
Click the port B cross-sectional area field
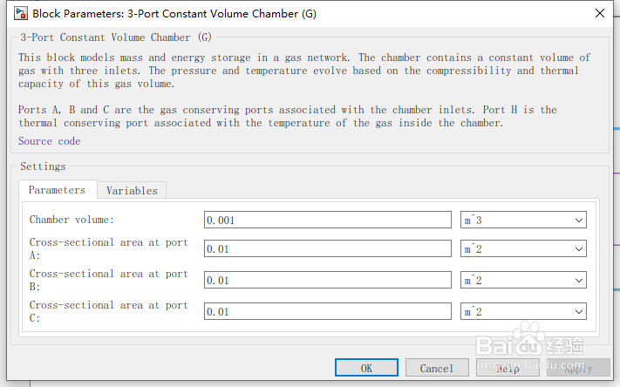pyautogui.click(x=327, y=280)
